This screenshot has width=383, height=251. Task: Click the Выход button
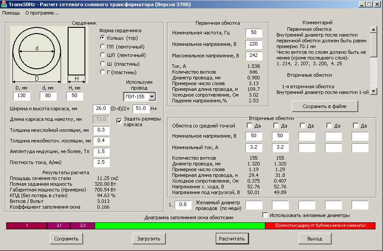tap(315, 239)
